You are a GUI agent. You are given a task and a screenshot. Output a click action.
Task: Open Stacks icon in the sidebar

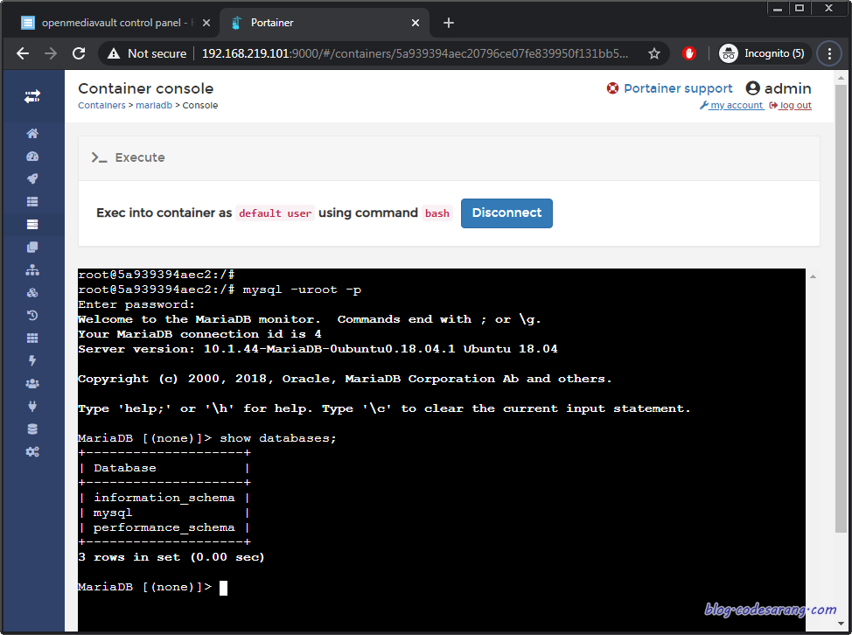pyautogui.click(x=32, y=201)
